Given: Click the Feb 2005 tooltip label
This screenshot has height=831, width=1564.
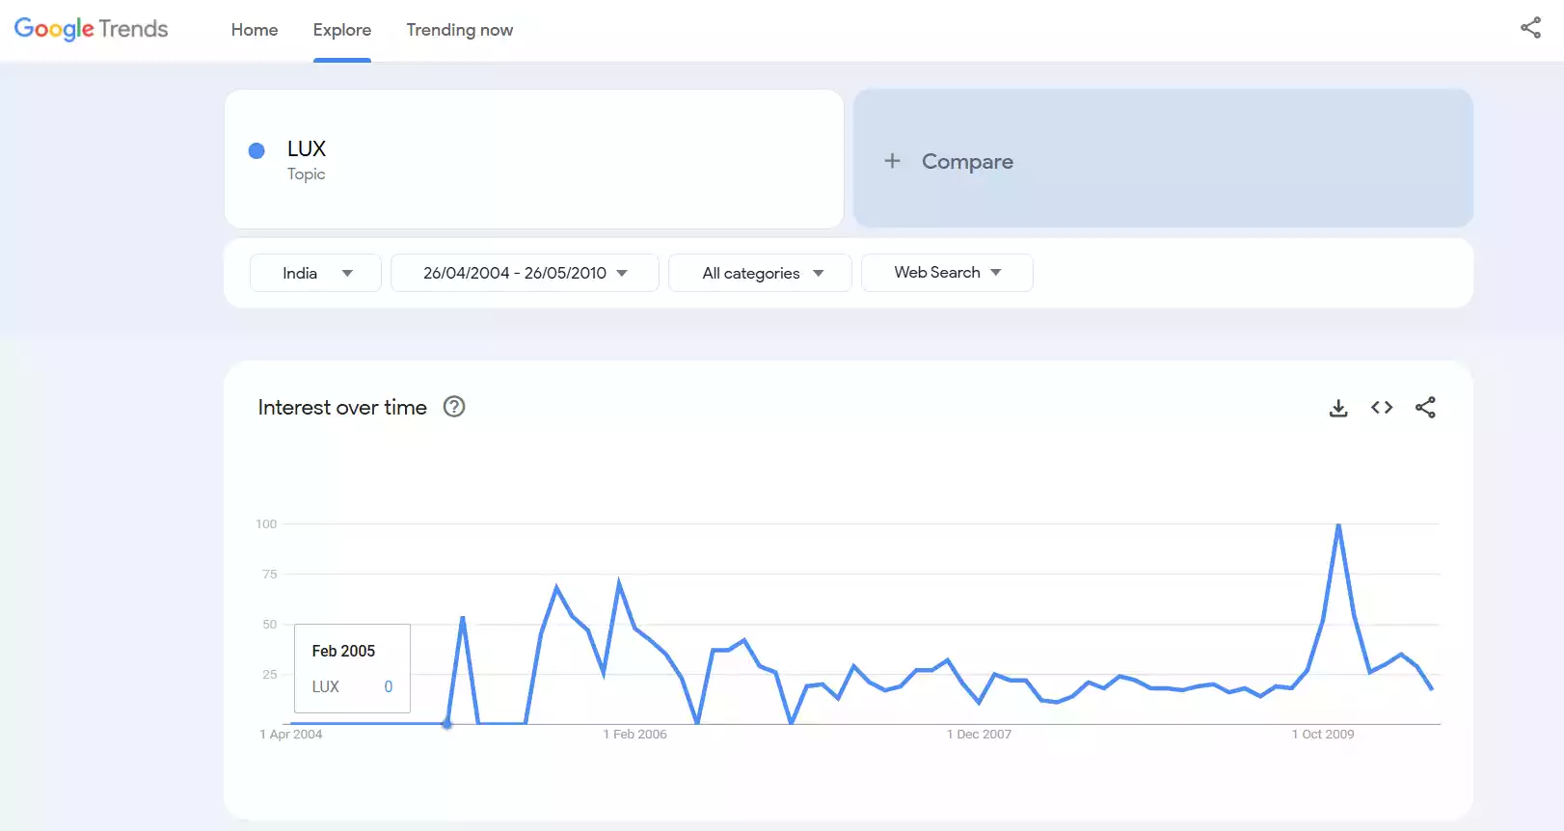Looking at the screenshot, I should pyautogui.click(x=343, y=651).
